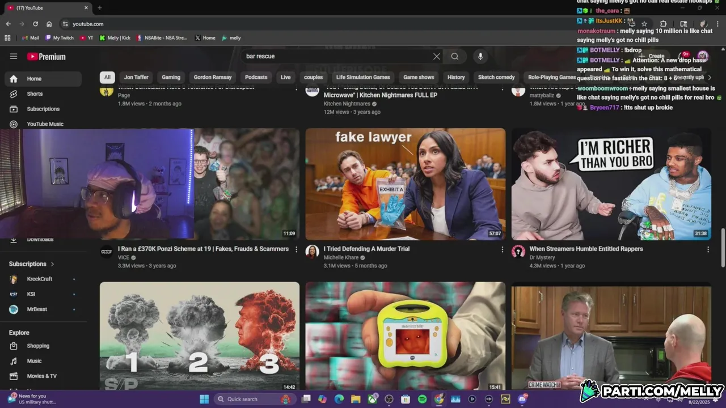The height and width of the screenshot is (408, 726).
Task: Open the Xbox app from the taskbar
Action: tap(373, 399)
